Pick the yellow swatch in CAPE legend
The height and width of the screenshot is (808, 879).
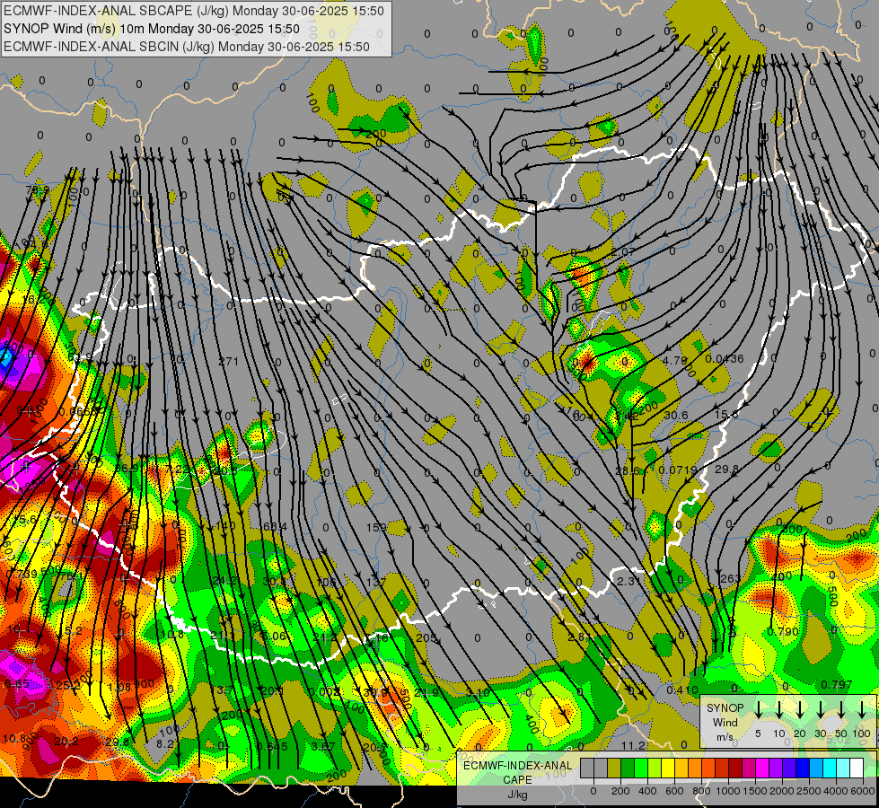point(668,768)
